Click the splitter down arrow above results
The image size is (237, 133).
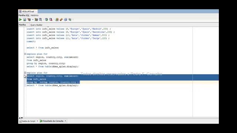22,118
